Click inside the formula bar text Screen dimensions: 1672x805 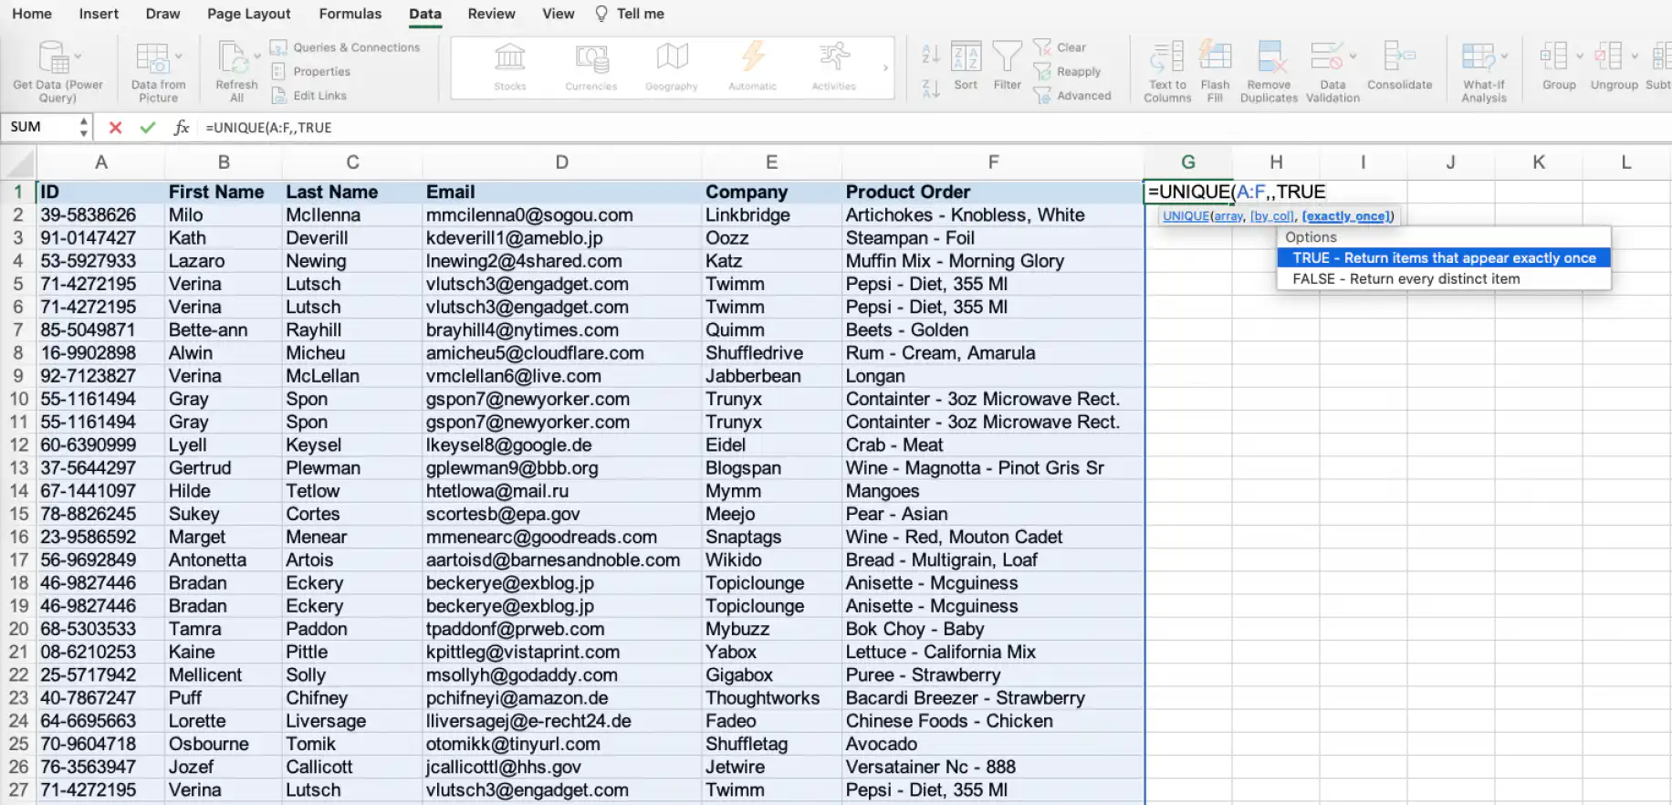pos(268,128)
